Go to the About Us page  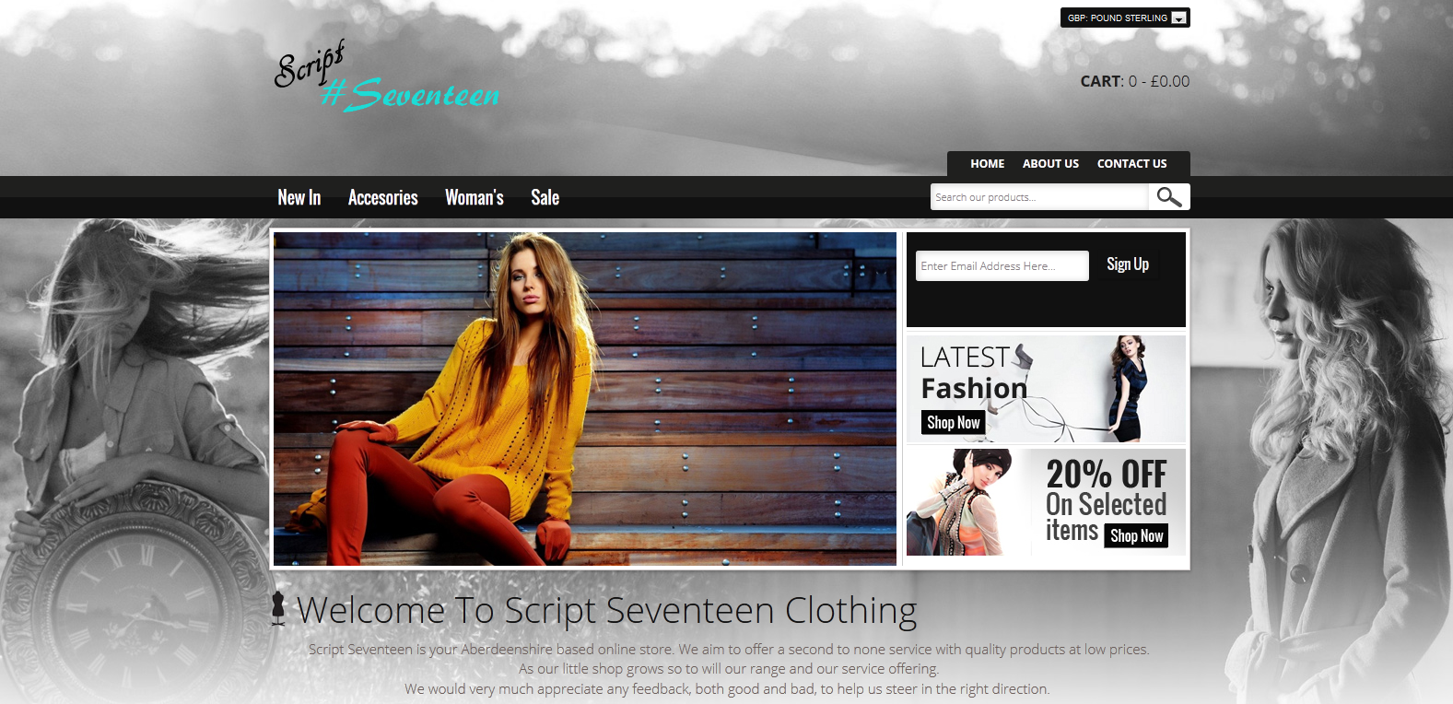tap(1050, 164)
